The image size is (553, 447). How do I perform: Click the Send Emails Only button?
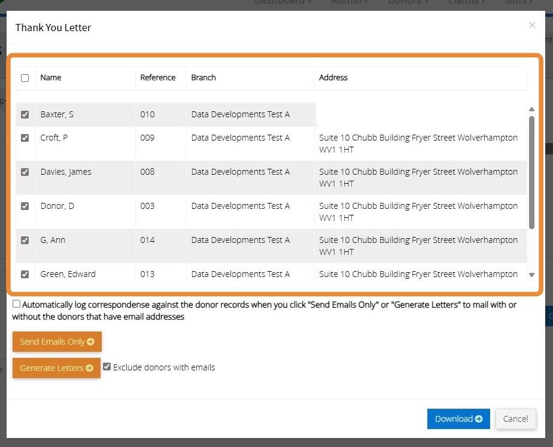pos(57,342)
